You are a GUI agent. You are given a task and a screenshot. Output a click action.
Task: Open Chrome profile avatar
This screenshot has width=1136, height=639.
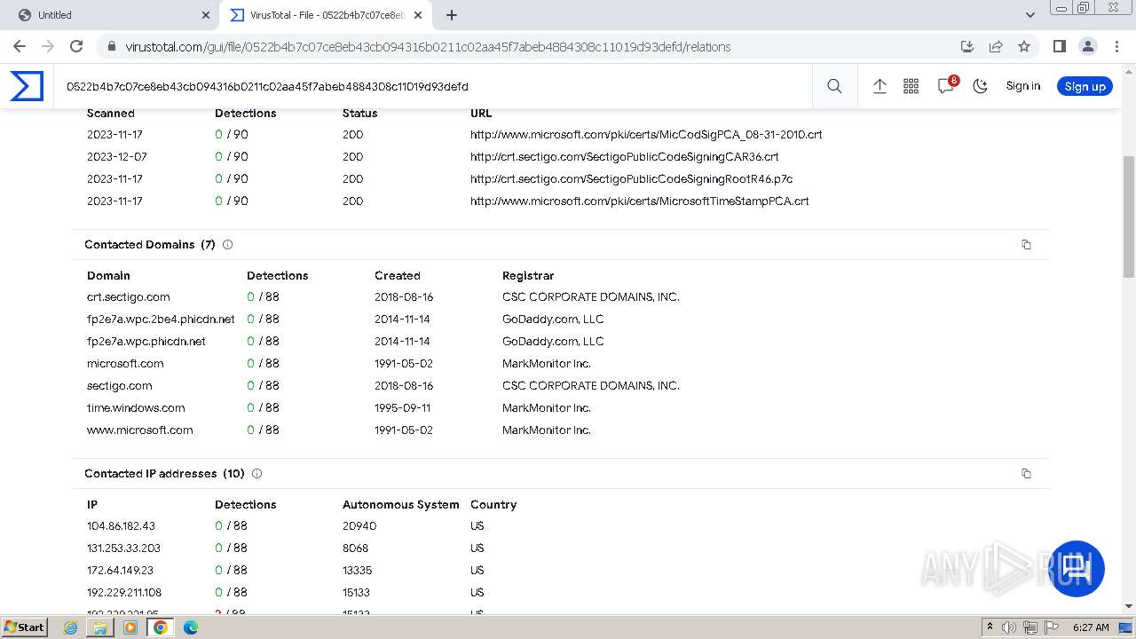[x=1087, y=46]
